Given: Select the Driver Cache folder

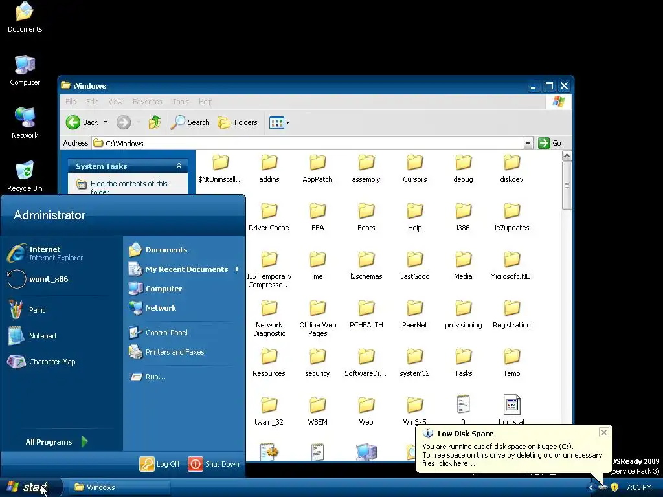Looking at the screenshot, I should [269, 217].
